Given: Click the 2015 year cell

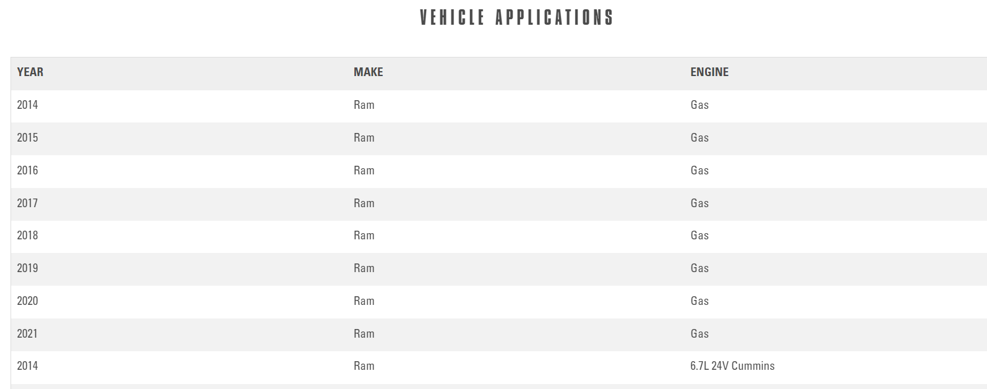Looking at the screenshot, I should click(x=27, y=138).
